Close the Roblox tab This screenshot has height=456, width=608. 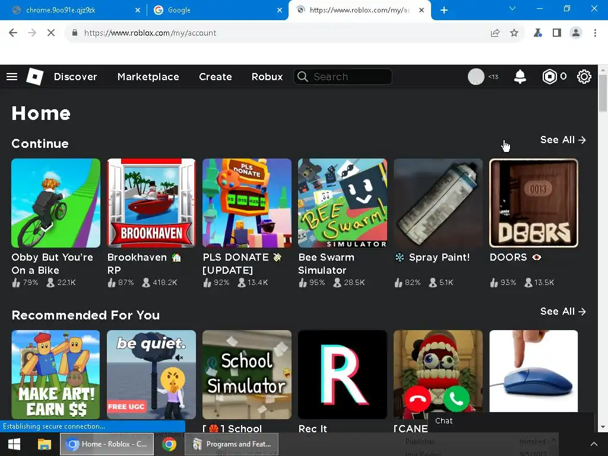coord(422,10)
